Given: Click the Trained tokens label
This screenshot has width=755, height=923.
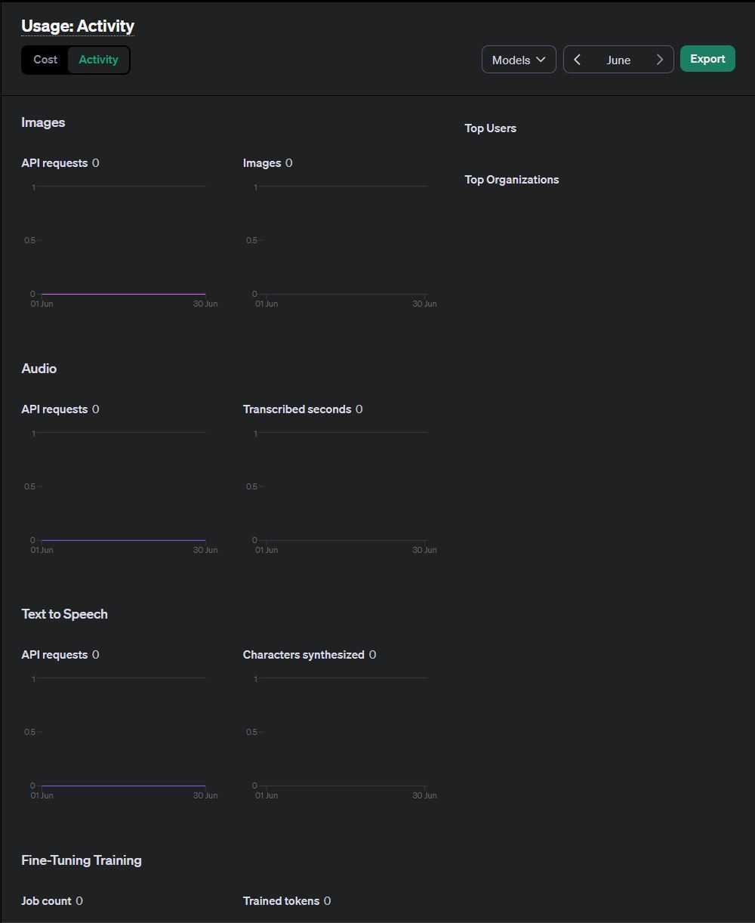Looking at the screenshot, I should click(x=281, y=901).
